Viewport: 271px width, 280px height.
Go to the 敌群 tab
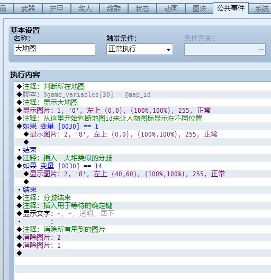(114, 8)
